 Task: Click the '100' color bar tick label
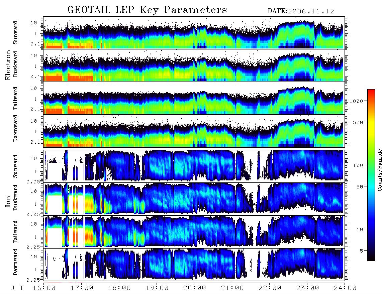pos(358,165)
